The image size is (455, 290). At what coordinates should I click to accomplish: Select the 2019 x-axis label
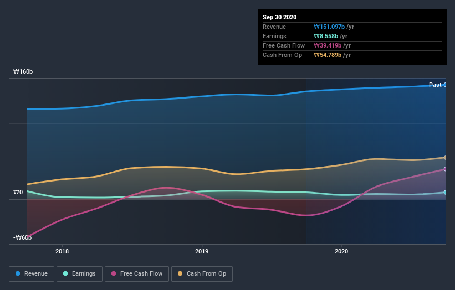tap(202, 251)
